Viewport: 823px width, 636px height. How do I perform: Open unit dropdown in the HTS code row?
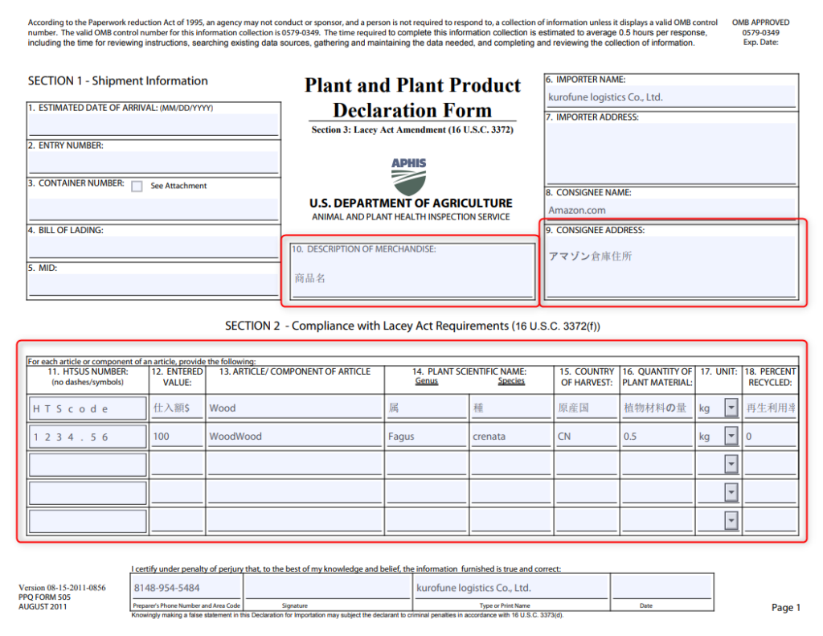pyautogui.click(x=731, y=408)
